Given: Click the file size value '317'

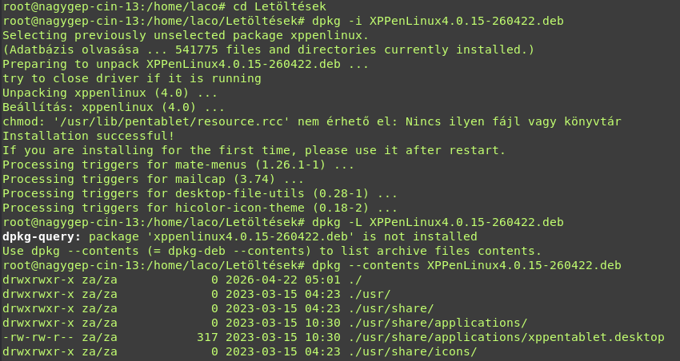Looking at the screenshot, I should click(x=207, y=337).
